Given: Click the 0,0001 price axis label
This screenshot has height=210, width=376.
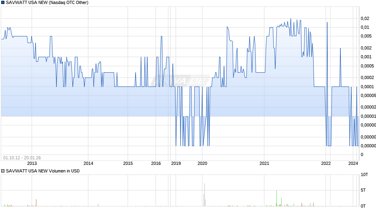Looking at the screenshot, I should pyautogui.click(x=367, y=87).
